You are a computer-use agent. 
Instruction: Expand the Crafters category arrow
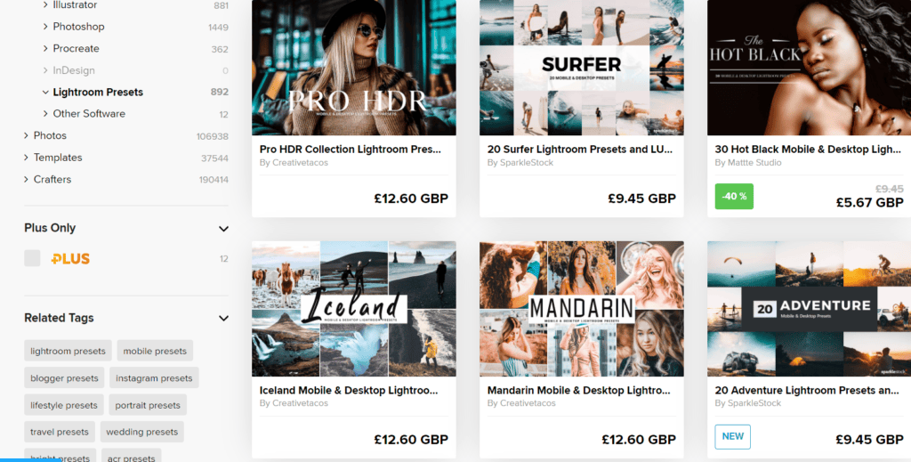(26, 180)
